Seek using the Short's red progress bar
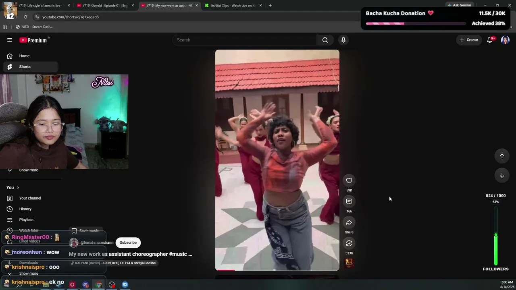Viewport: 516px width, 290px height. 277,270
